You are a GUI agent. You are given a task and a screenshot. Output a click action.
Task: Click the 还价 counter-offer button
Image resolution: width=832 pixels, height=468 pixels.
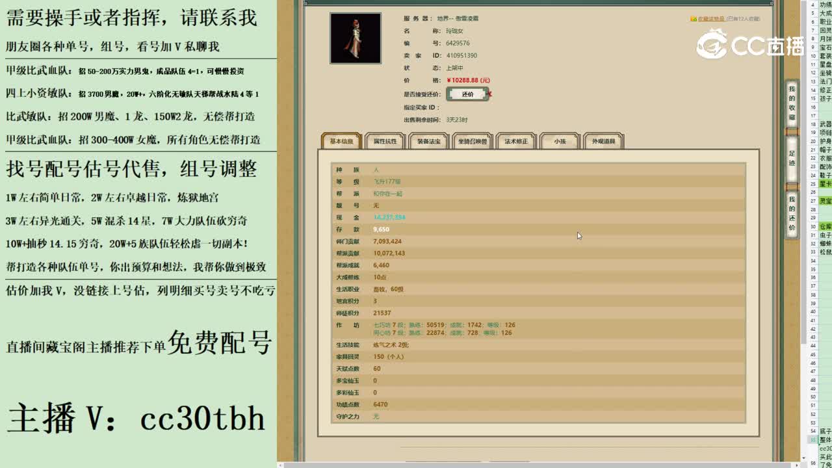point(466,94)
